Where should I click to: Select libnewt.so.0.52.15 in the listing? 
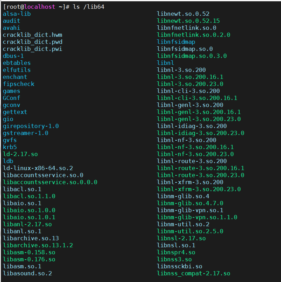point(188,21)
